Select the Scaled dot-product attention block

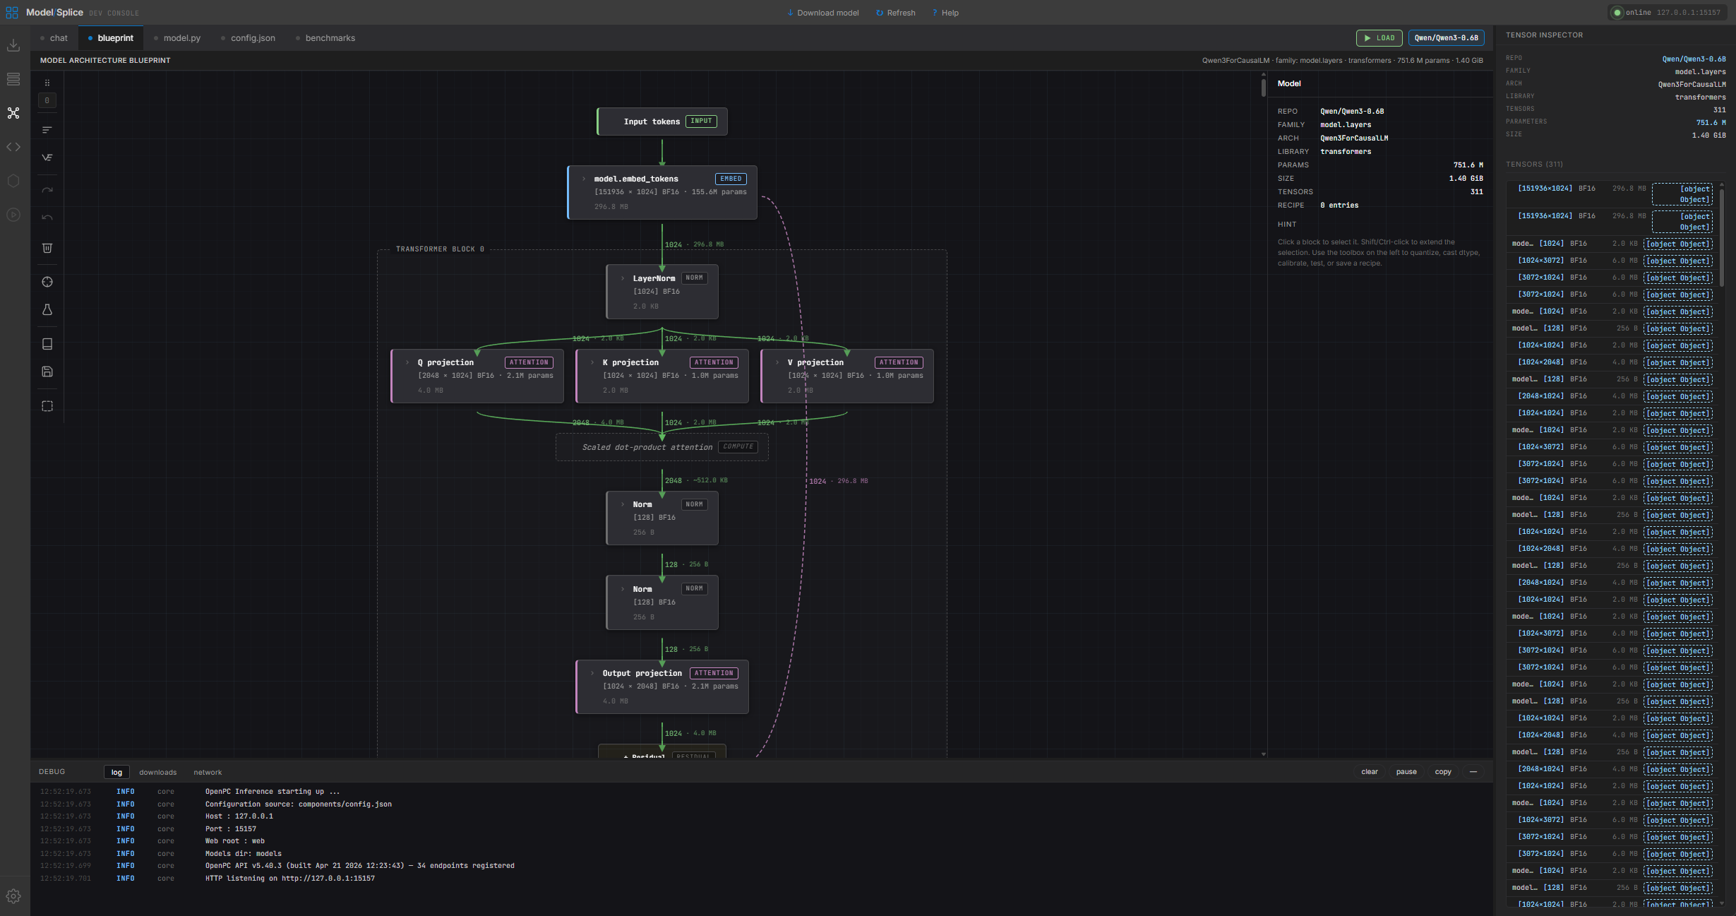(662, 447)
